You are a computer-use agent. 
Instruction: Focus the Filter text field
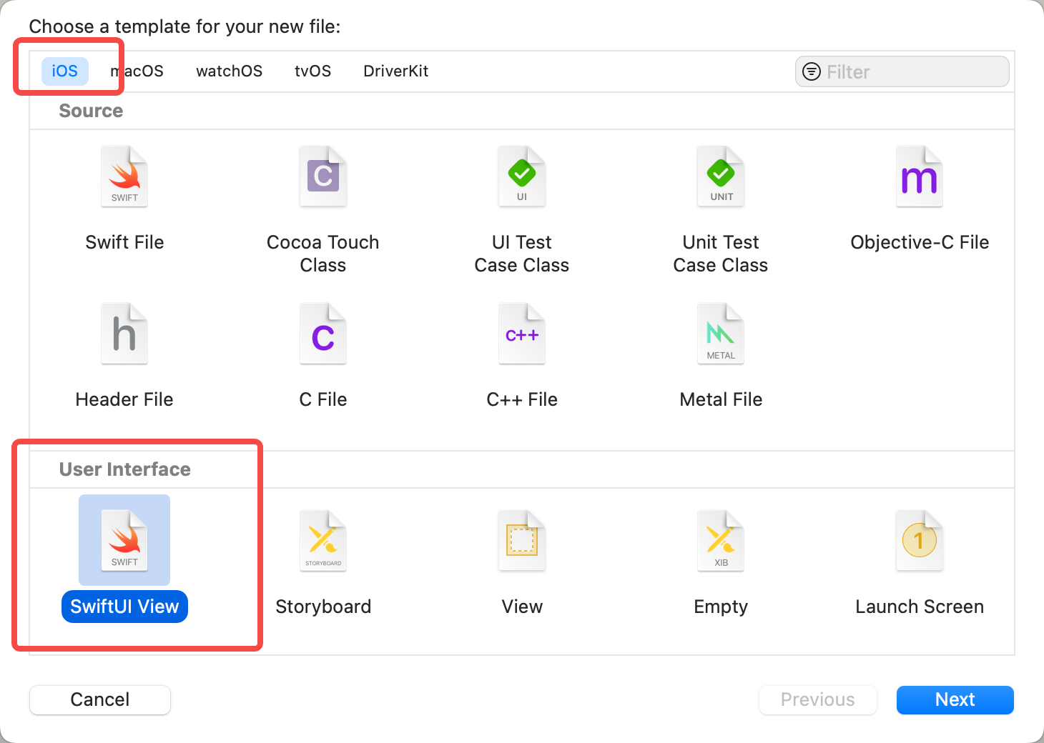coord(902,71)
